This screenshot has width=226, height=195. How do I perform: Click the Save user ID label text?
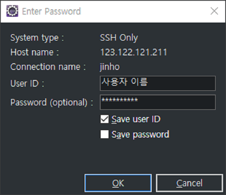(136, 119)
